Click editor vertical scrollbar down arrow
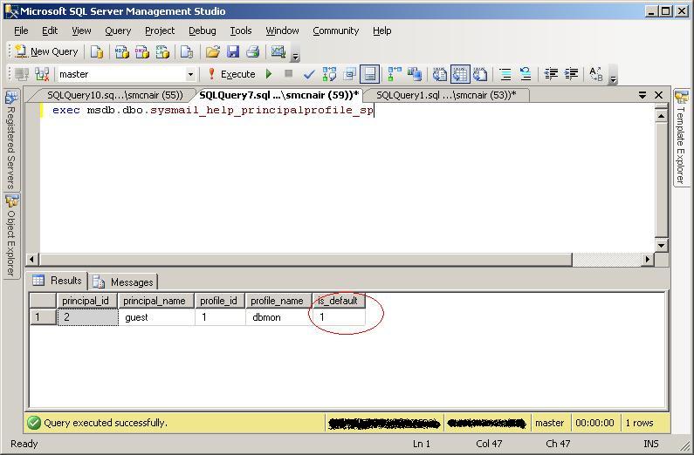The width and height of the screenshot is (694, 455). [661, 245]
